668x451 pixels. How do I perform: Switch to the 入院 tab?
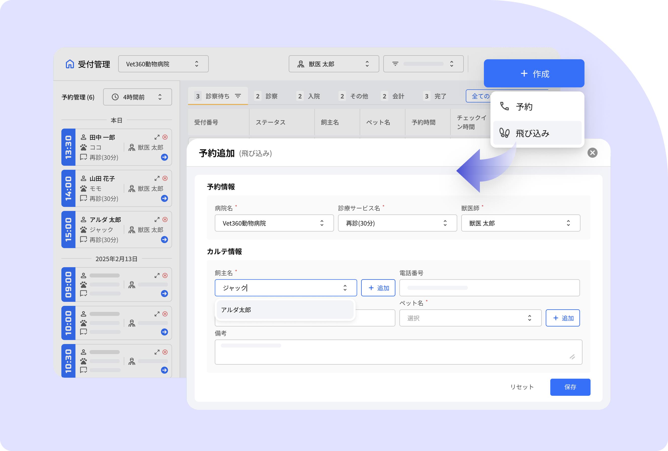[308, 96]
